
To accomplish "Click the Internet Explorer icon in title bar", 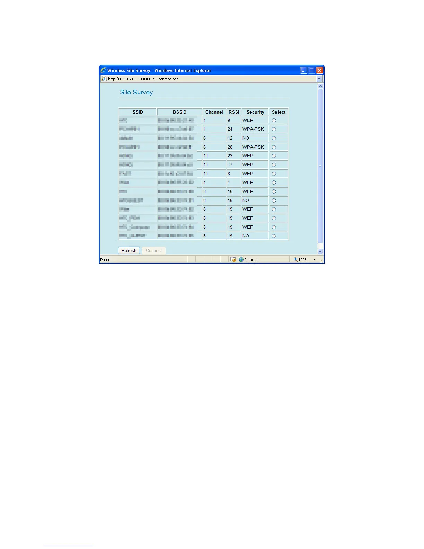I will (x=103, y=70).
